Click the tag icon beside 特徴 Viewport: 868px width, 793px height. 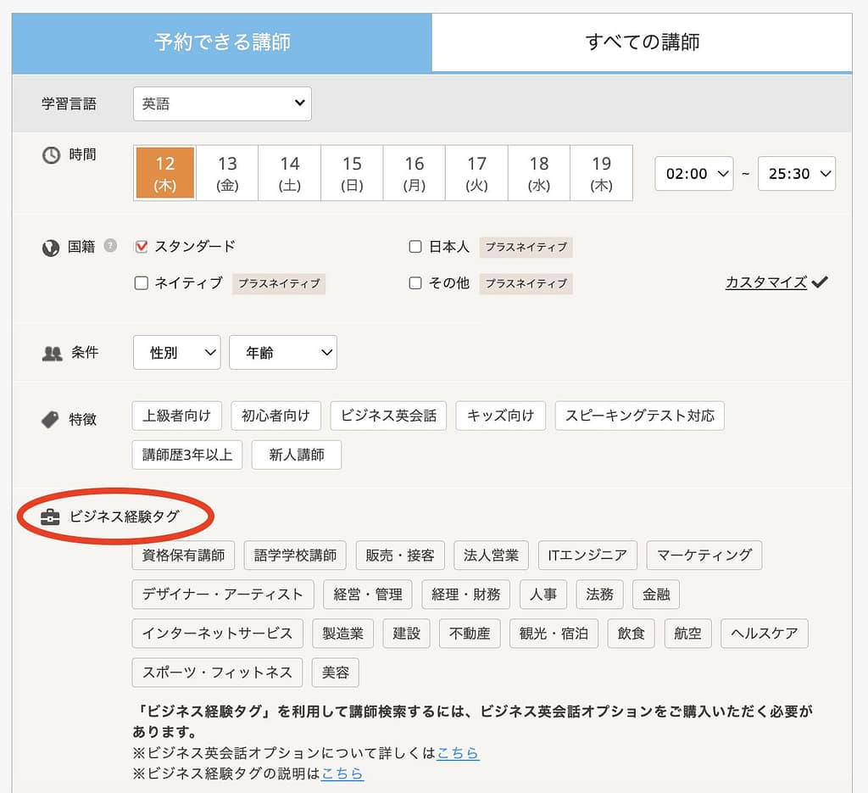tap(51, 417)
